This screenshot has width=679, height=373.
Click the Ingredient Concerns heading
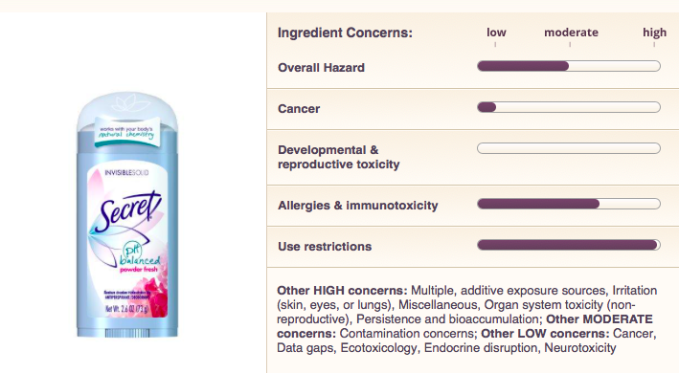[345, 33]
